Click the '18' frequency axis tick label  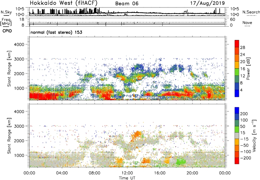click(x=22, y=19)
